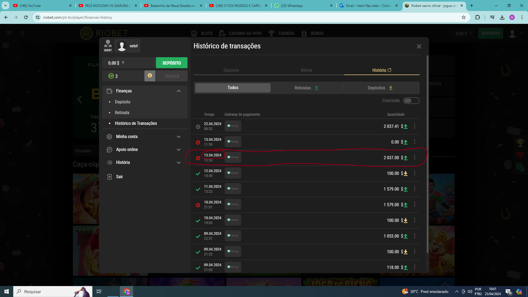Click the refresh icon beside História tab
Screen dimensions: 528x297
pos(389,70)
